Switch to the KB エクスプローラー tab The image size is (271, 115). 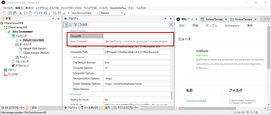13,108
